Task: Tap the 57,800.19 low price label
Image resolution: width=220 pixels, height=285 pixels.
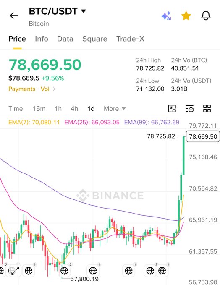Action: tap(84, 279)
